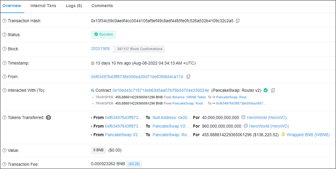
Task: Click the 960,000,000,000,000 token amount
Action: (x=221, y=126)
